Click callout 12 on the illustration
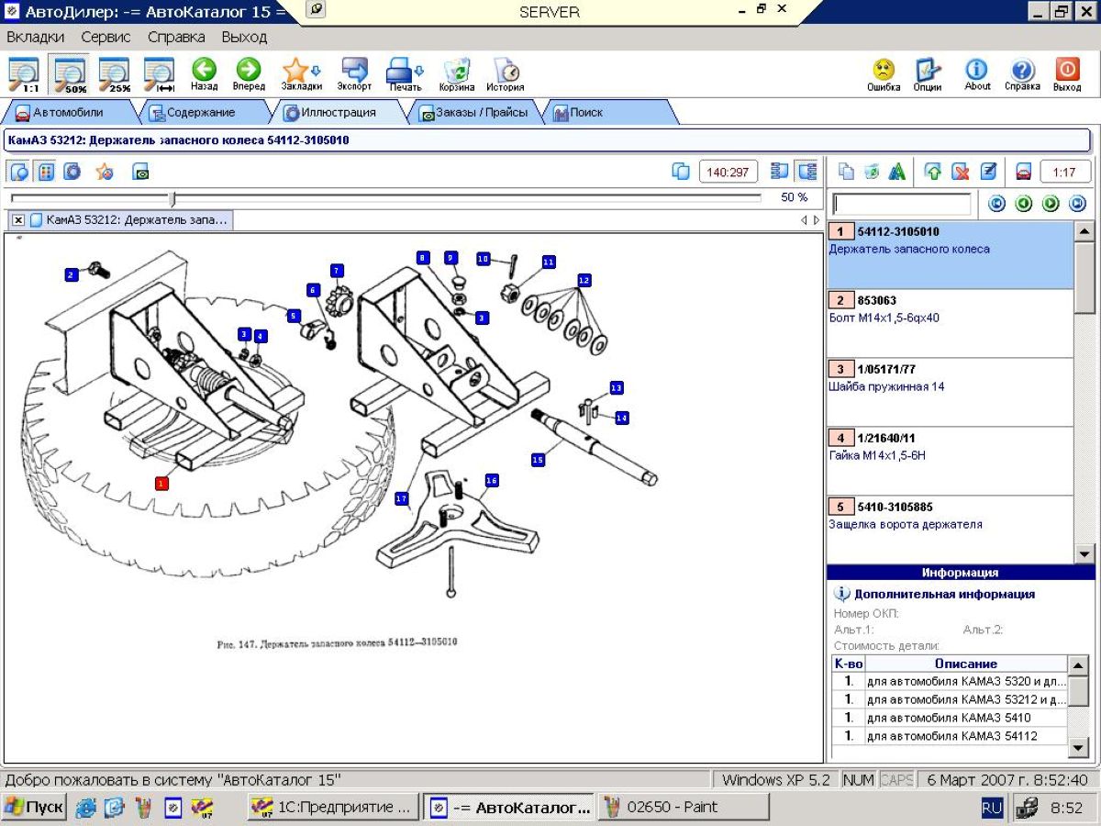This screenshot has width=1101, height=826. (x=584, y=279)
